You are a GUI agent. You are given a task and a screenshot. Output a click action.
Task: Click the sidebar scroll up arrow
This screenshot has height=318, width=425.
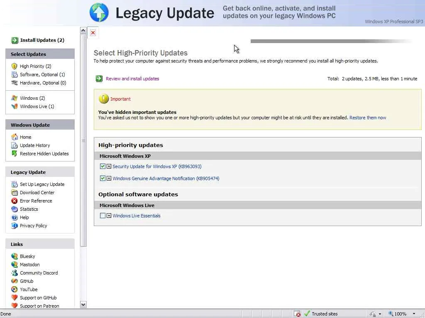pos(83,31)
